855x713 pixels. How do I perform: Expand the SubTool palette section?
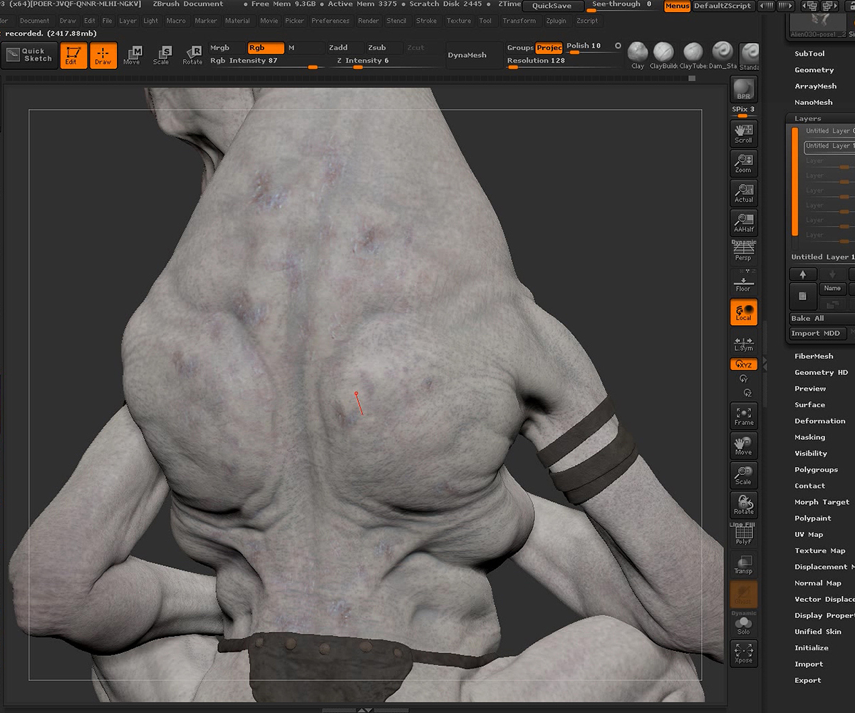pos(810,53)
